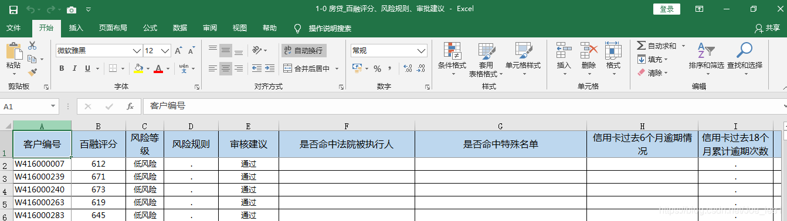Click the Borders icon in font group
787x221 pixels.
point(113,68)
